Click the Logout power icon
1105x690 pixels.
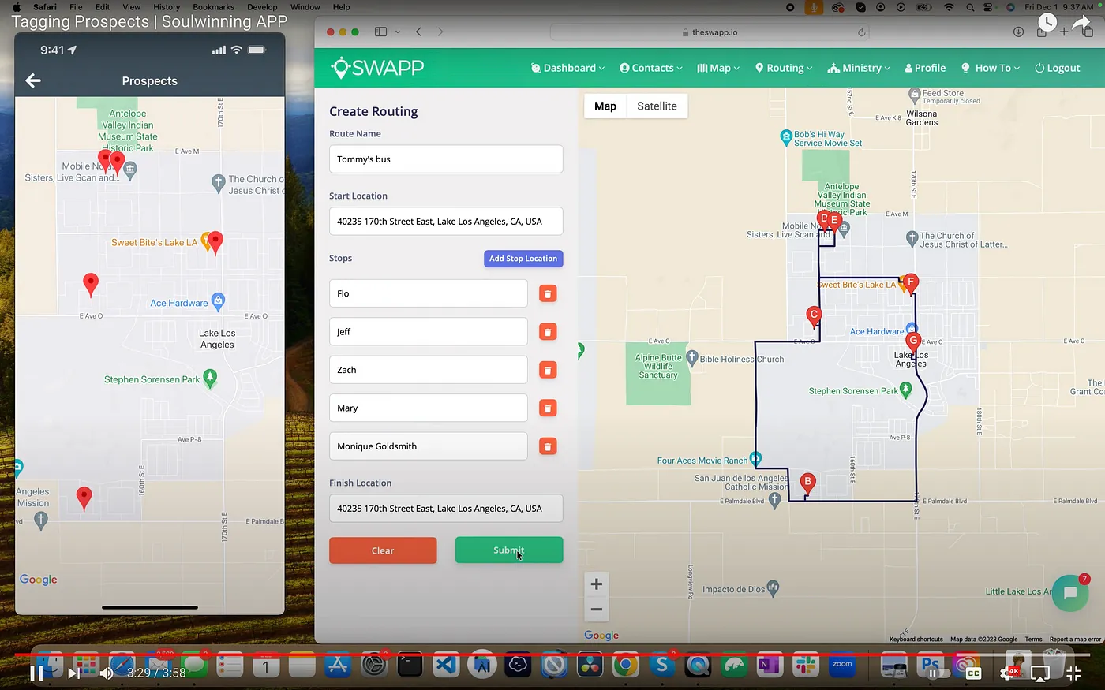pos(1039,68)
